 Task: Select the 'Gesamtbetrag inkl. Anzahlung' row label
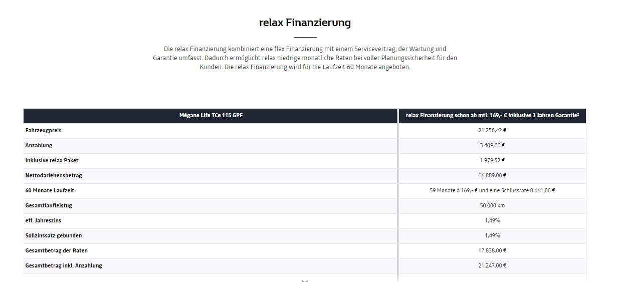pos(64,266)
